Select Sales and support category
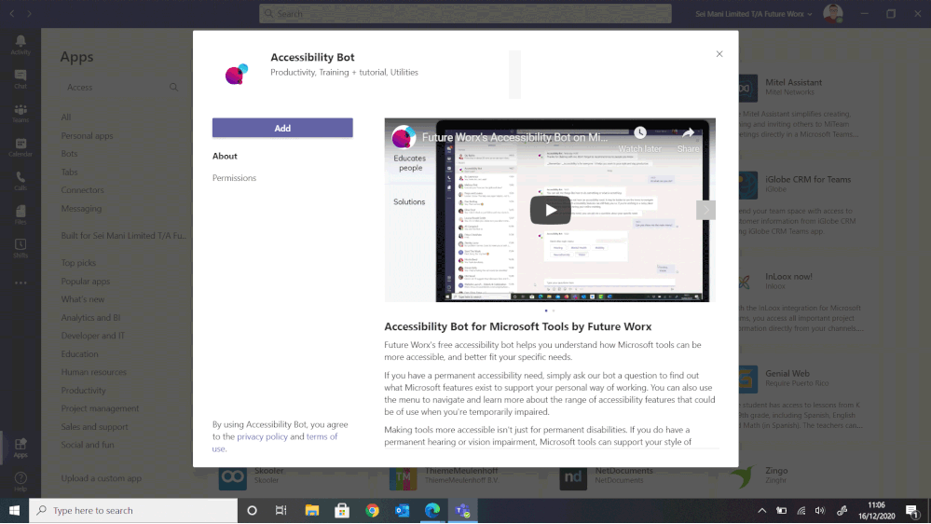The image size is (931, 524). 94,427
